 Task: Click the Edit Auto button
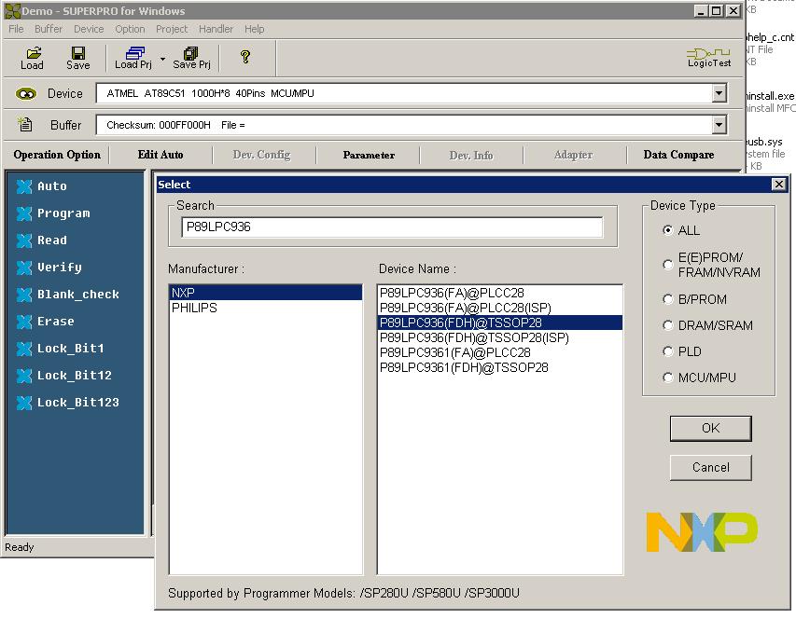[x=161, y=155]
